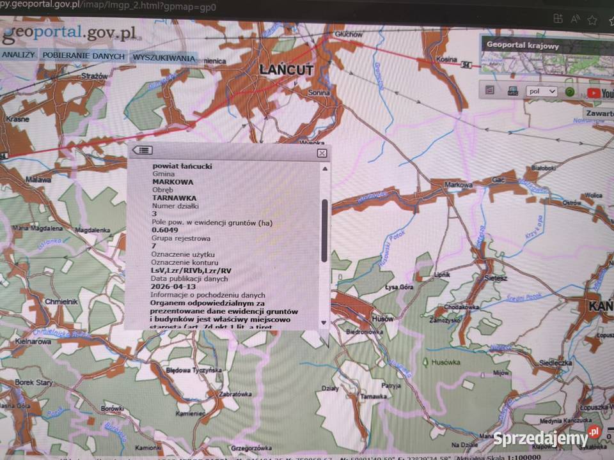
Task: Open the POBIERANIE DANYCH menu
Action: click(83, 56)
